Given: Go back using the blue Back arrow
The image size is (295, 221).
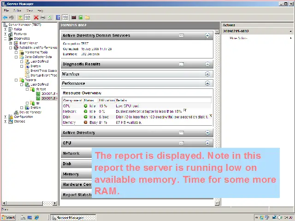Looking at the screenshot, I should tap(5, 17).
